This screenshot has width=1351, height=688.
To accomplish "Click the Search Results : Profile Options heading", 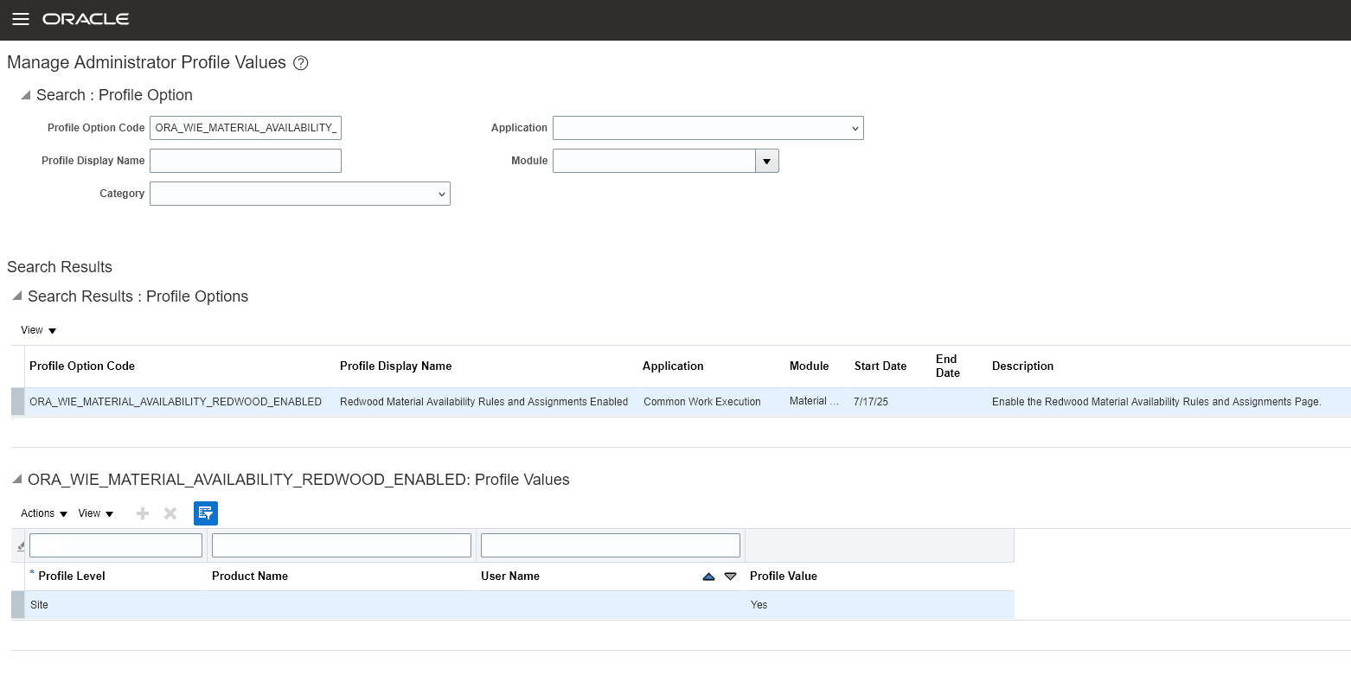I will (x=138, y=296).
